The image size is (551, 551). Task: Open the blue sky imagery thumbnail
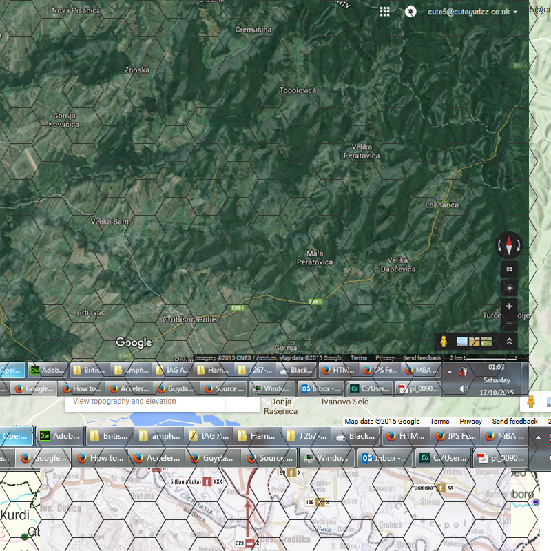462,341
